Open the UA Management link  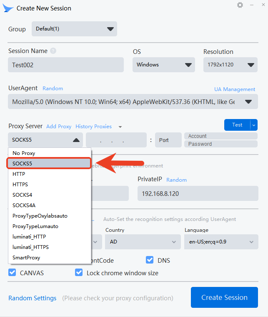coord(235,89)
